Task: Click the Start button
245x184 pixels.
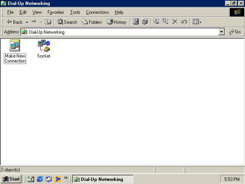Action: [11, 179]
